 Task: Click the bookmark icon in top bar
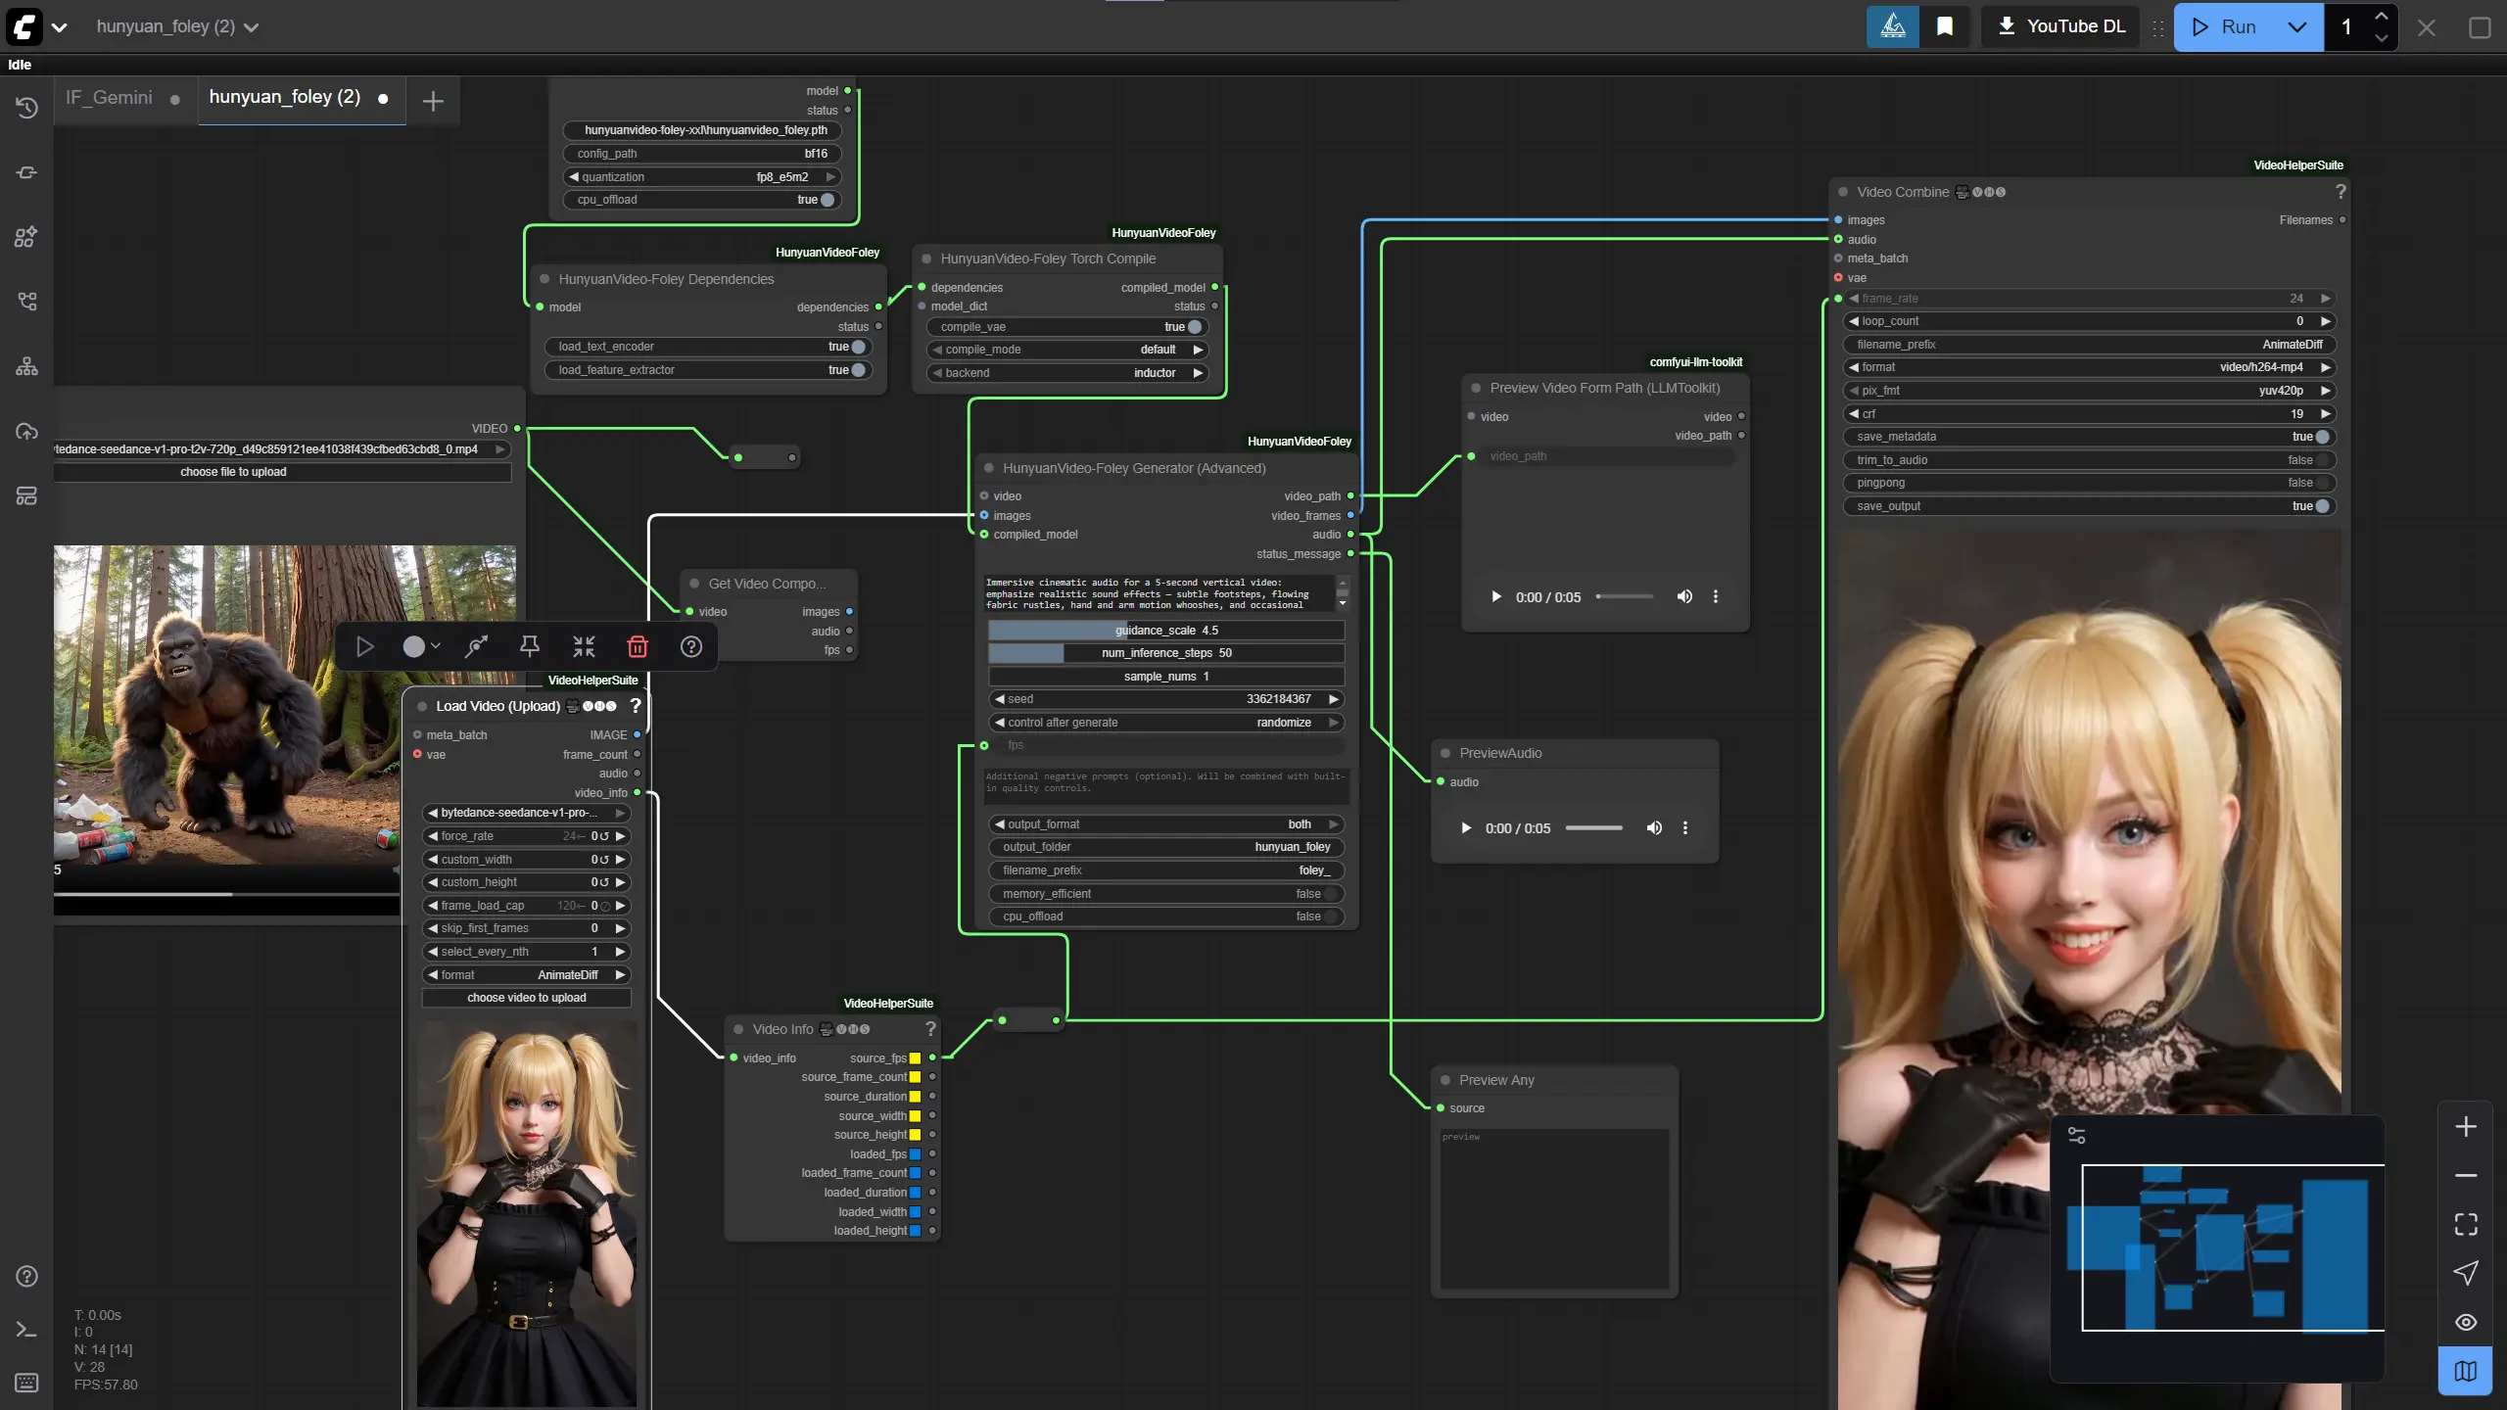click(x=1945, y=26)
